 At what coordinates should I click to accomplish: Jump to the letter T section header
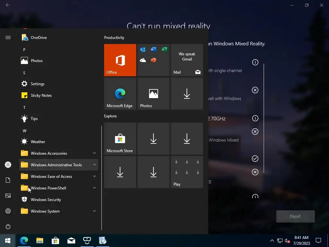point(24,107)
